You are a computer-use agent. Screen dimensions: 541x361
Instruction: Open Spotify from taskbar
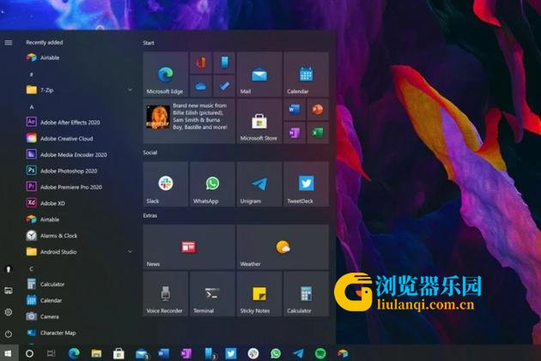[320, 353]
